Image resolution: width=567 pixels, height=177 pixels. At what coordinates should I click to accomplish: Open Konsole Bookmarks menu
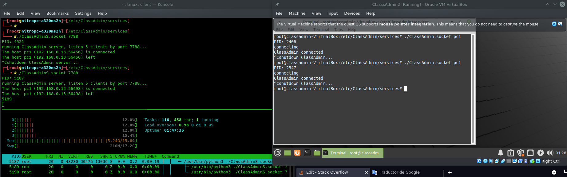coord(57,13)
